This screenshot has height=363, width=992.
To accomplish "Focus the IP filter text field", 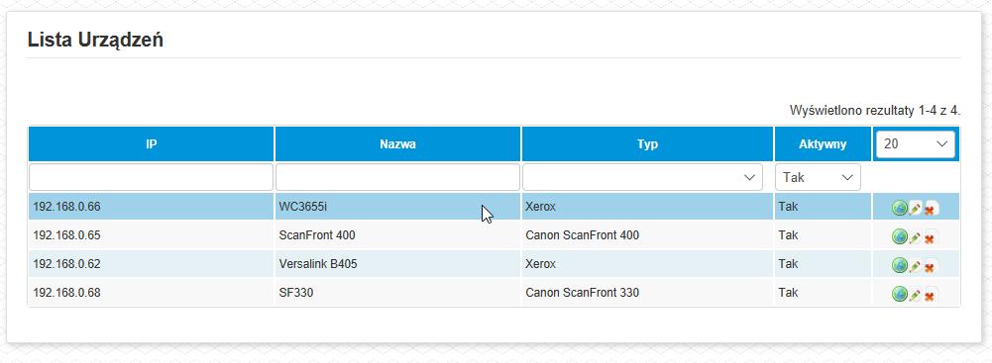I will pyautogui.click(x=152, y=177).
